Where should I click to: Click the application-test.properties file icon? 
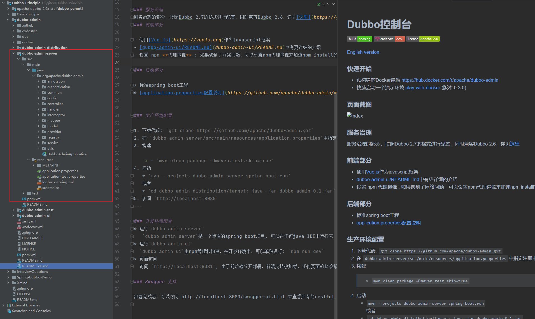(39, 177)
